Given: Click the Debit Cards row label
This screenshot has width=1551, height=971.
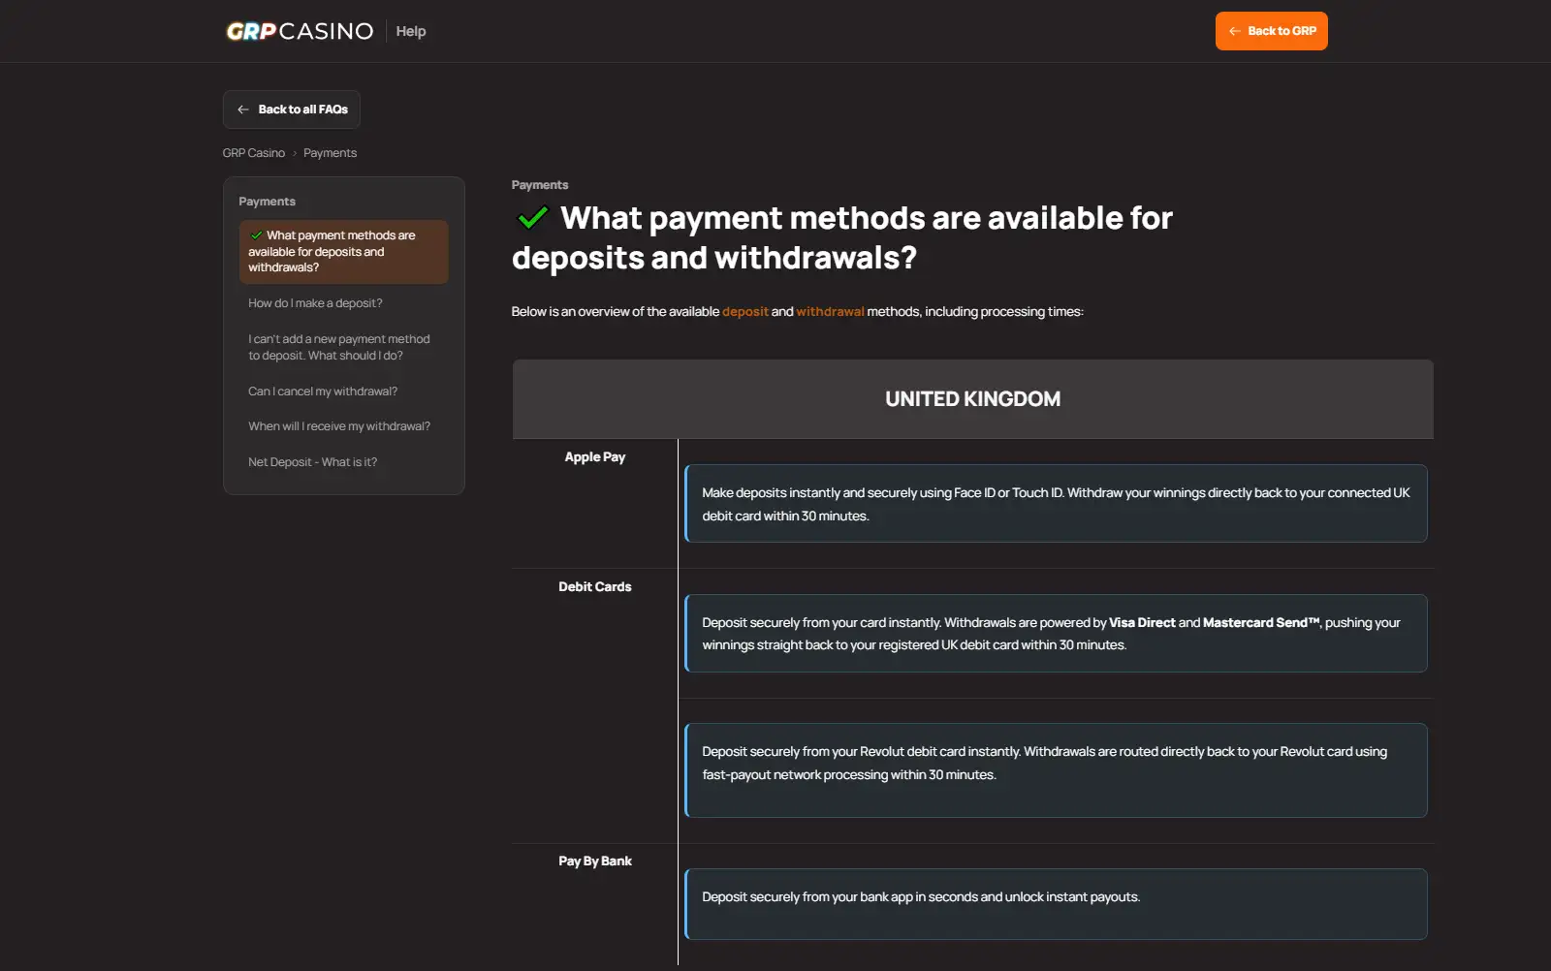Looking at the screenshot, I should (x=595, y=587).
